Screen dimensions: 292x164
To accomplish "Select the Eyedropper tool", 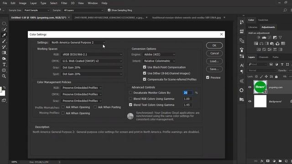I will tap(4, 35).
